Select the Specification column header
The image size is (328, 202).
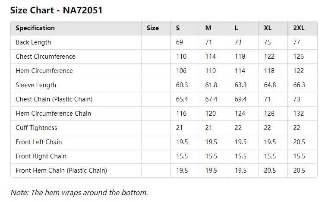[35, 28]
